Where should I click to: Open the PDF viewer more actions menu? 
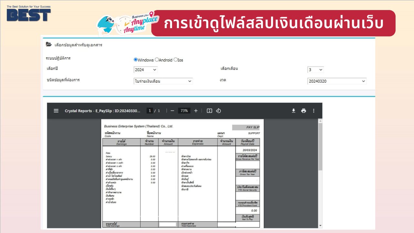pyautogui.click(x=313, y=111)
